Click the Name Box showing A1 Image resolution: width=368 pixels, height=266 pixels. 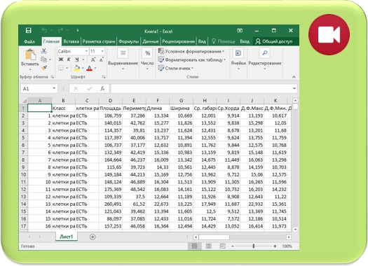tap(39, 89)
